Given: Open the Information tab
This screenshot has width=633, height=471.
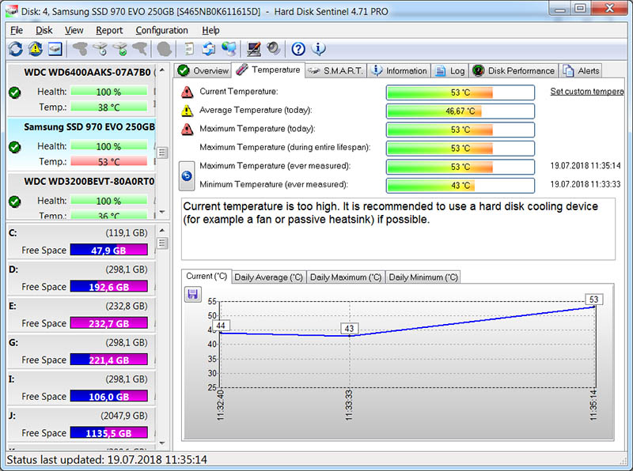Looking at the screenshot, I should click(x=399, y=70).
